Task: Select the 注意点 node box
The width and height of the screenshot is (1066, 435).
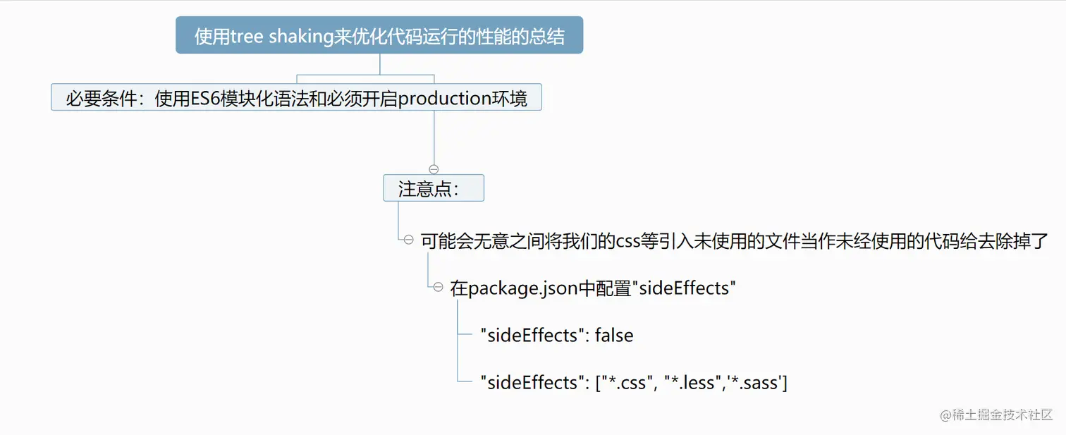Action: (434, 188)
